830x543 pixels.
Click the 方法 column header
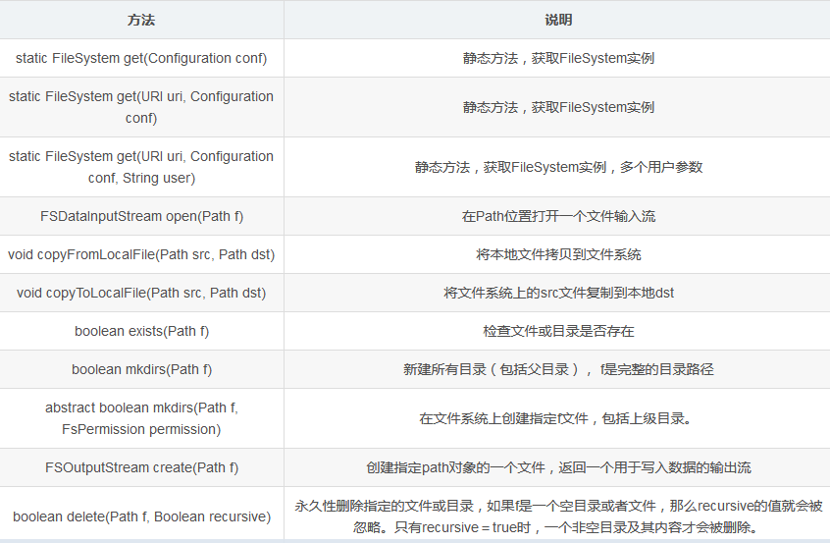click(141, 20)
